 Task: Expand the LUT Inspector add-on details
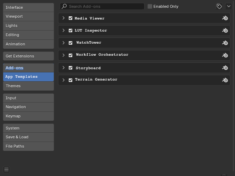coord(63,31)
